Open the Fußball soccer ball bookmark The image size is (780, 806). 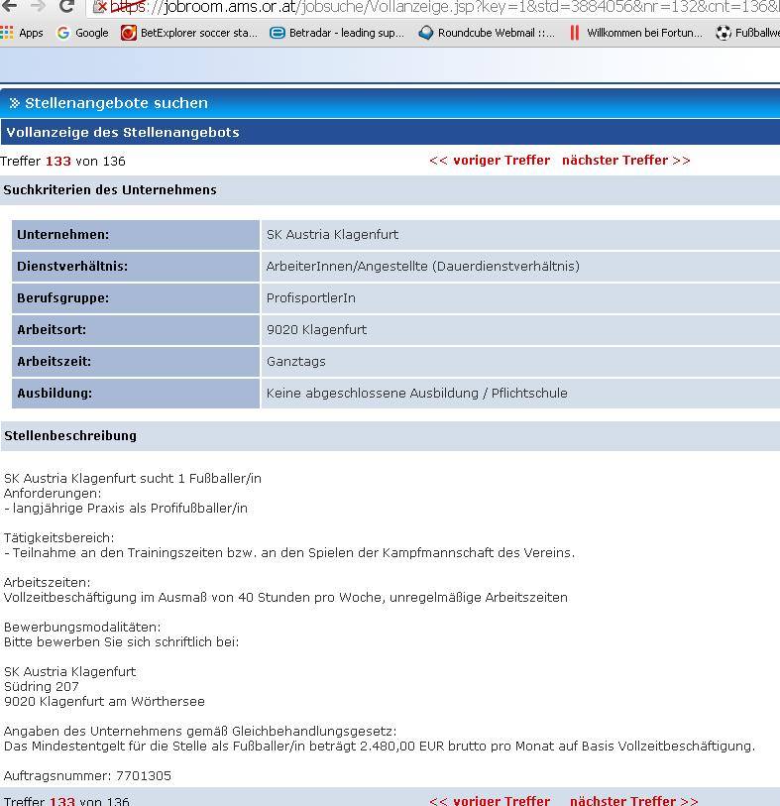click(747, 33)
